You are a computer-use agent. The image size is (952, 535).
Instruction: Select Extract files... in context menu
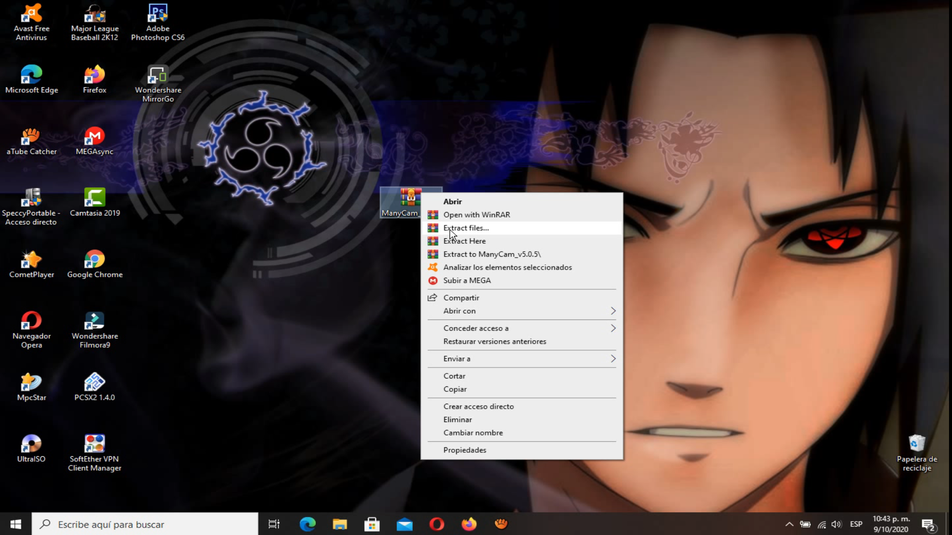[466, 228]
